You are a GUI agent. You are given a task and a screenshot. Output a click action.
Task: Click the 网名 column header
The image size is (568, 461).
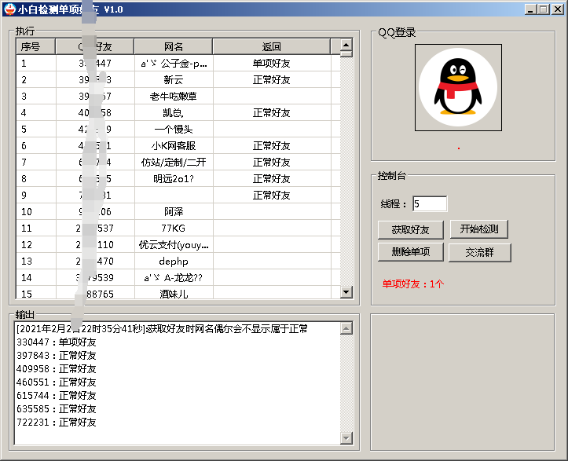pyautogui.click(x=173, y=47)
